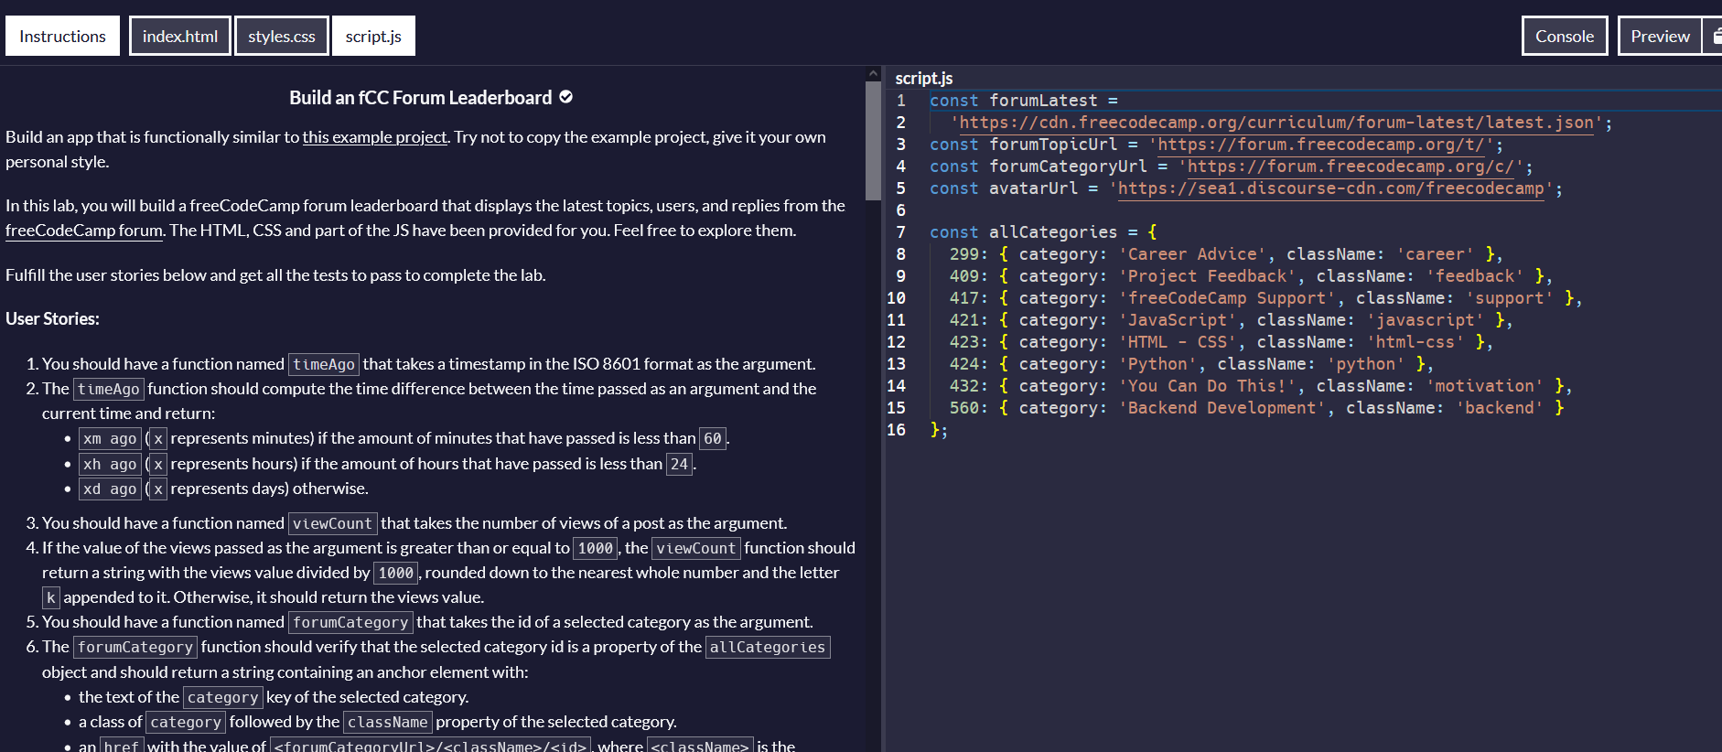This screenshot has width=1722, height=752.
Task: Click the instructions panel scrollbar thumb
Action: coord(873,141)
